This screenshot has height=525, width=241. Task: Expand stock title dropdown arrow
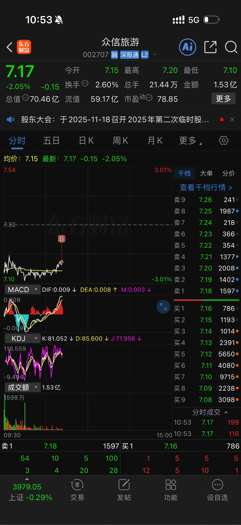coord(155,55)
